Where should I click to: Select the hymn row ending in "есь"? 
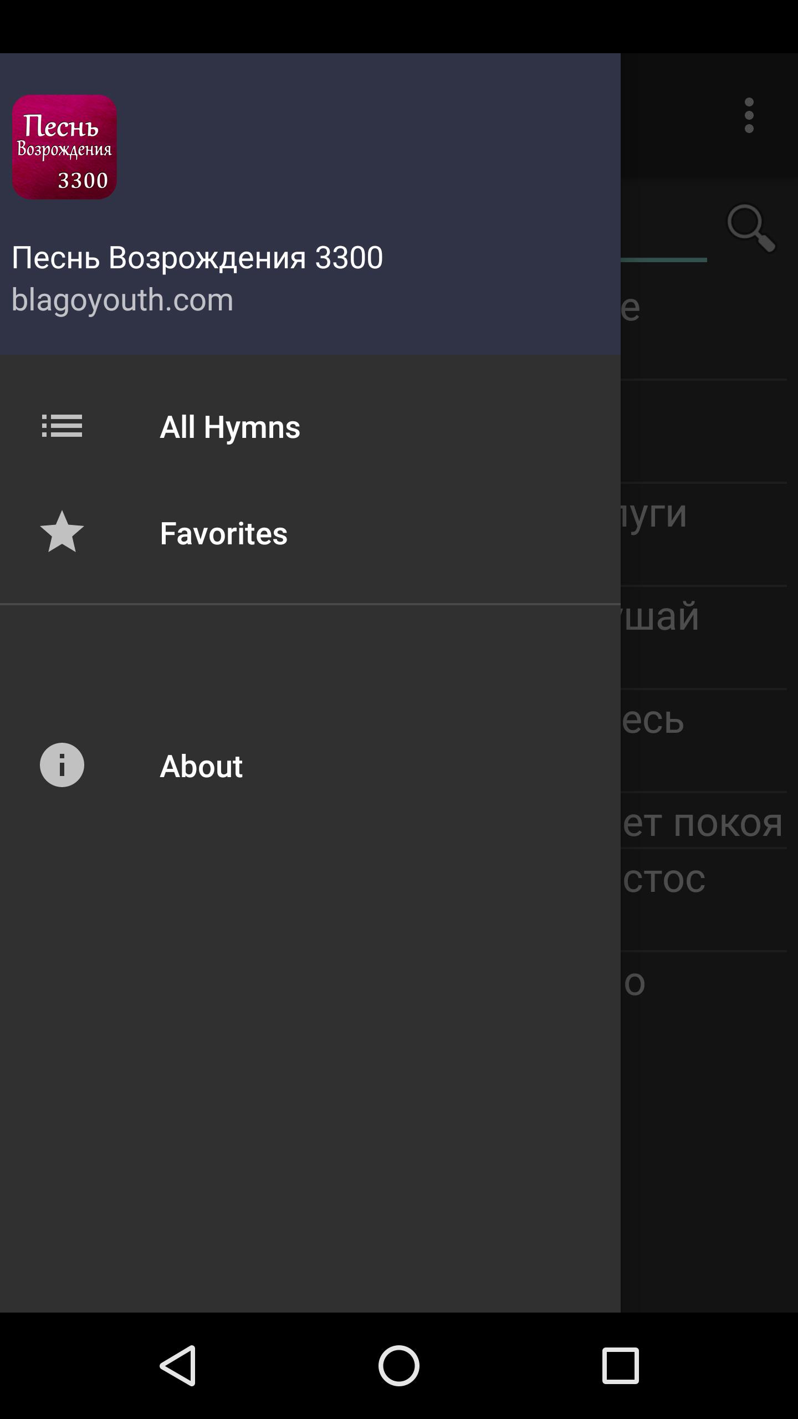point(704,741)
